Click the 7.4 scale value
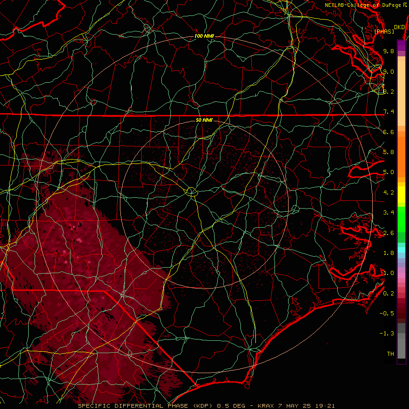This screenshot has height=409, width=409. click(389, 112)
